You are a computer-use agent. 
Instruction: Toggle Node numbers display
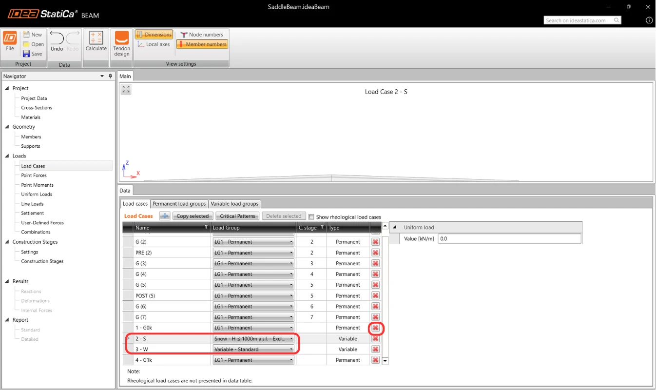pyautogui.click(x=202, y=35)
